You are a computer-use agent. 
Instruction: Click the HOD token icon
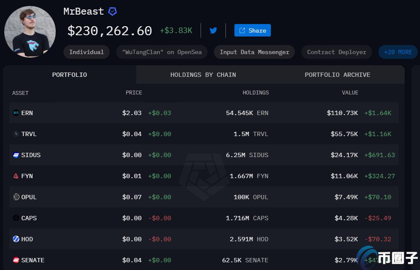click(x=16, y=239)
